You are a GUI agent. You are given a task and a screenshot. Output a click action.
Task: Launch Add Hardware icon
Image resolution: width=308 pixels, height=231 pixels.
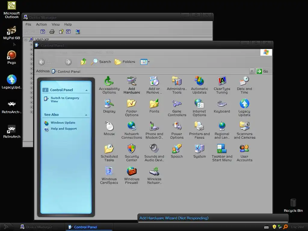point(132,85)
